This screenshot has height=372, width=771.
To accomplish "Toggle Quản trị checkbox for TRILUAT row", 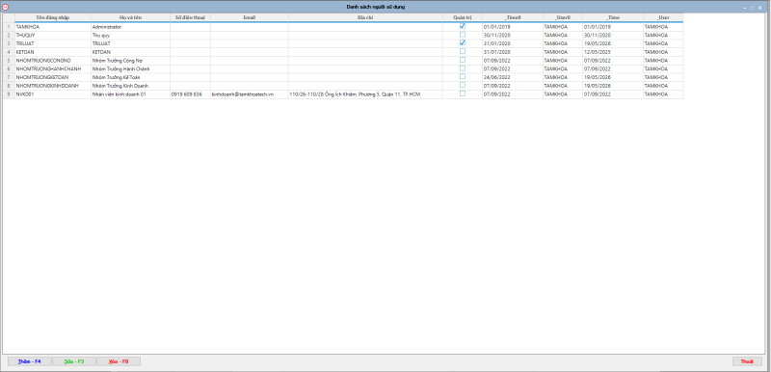I will click(463, 43).
